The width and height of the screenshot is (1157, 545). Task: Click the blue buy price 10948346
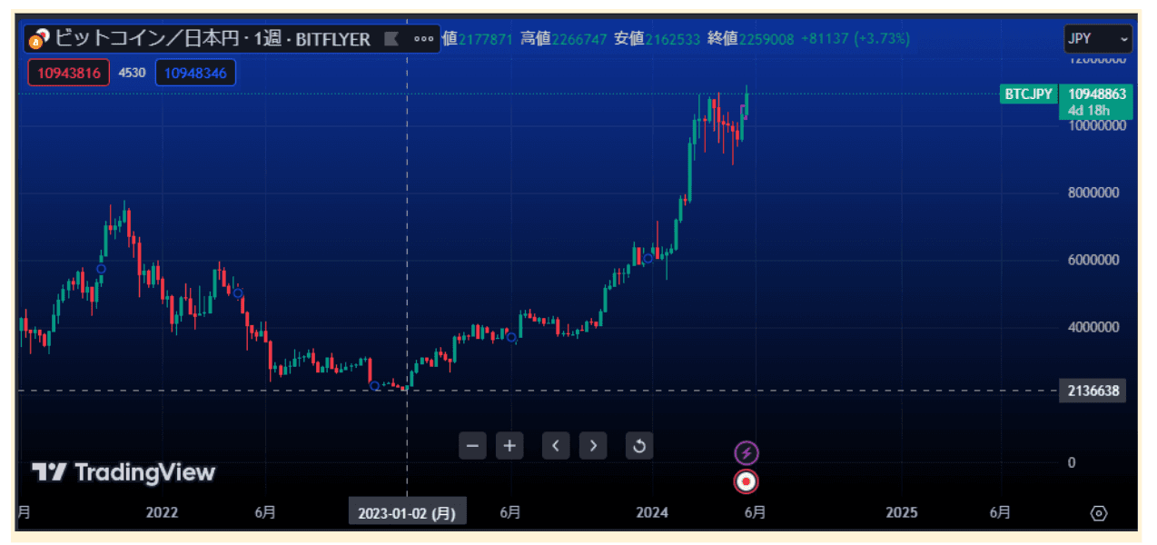pos(195,73)
